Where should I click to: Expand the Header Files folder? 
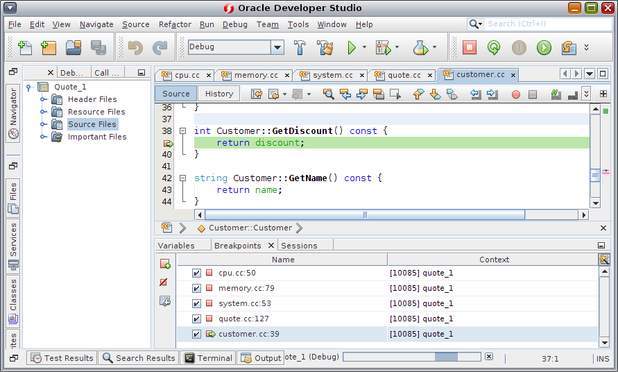point(44,99)
